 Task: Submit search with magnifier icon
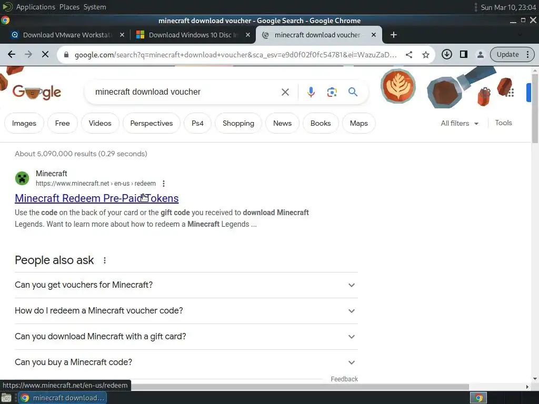coord(353,92)
